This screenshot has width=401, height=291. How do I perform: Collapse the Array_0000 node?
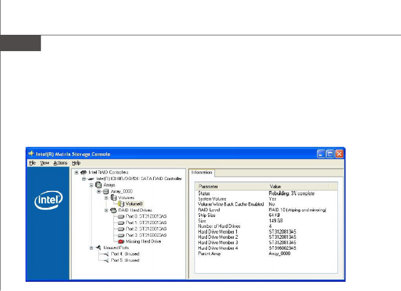pyautogui.click(x=99, y=191)
